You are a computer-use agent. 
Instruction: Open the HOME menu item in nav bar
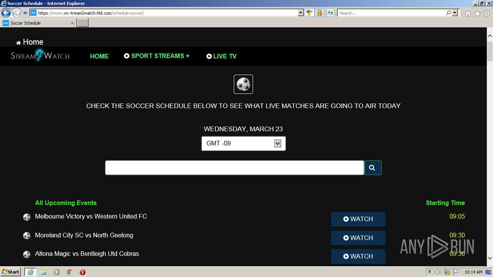click(x=99, y=56)
